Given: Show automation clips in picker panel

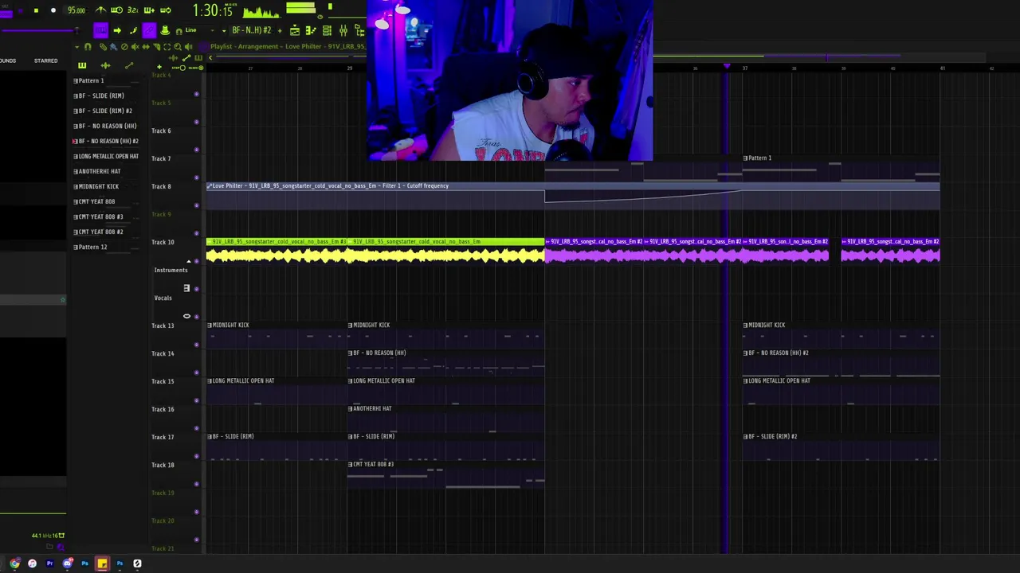Looking at the screenshot, I should [129, 65].
